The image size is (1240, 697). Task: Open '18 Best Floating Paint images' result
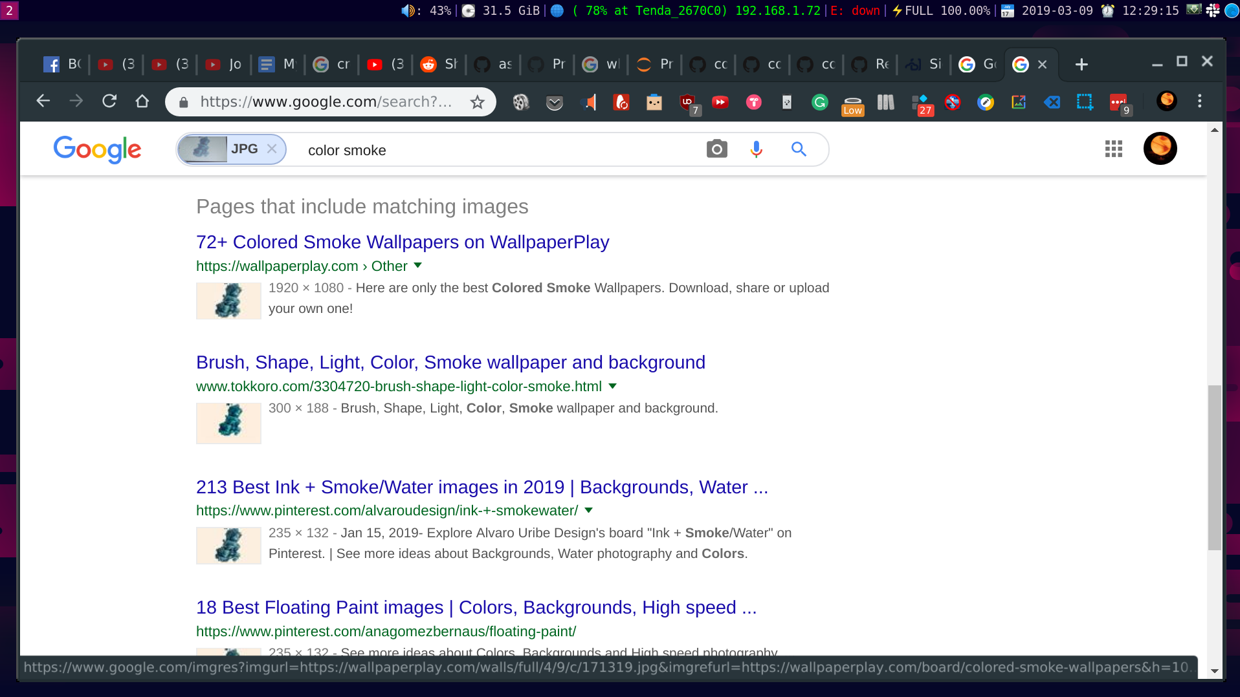click(x=476, y=607)
